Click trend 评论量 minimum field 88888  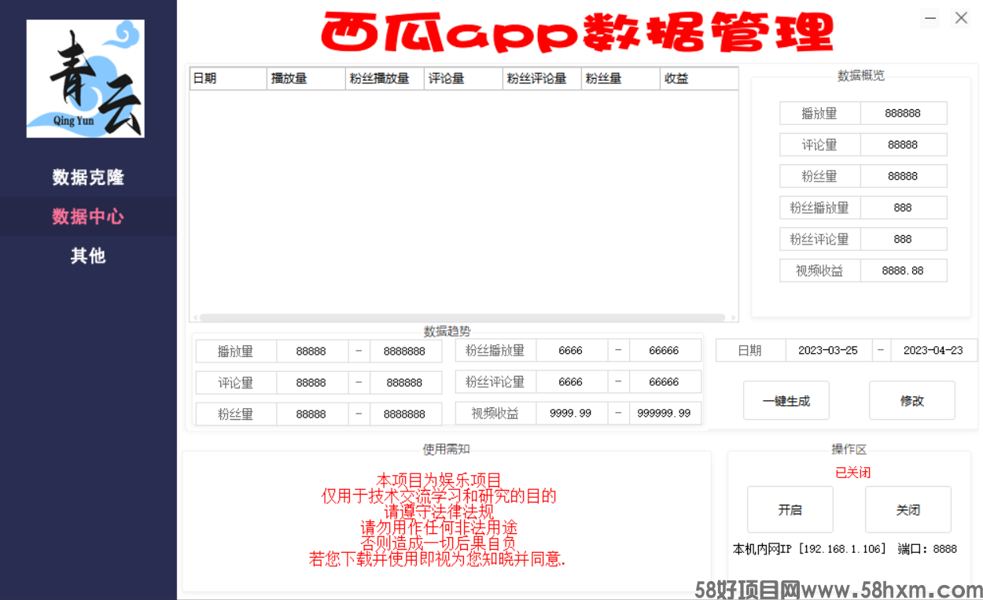tap(311, 383)
